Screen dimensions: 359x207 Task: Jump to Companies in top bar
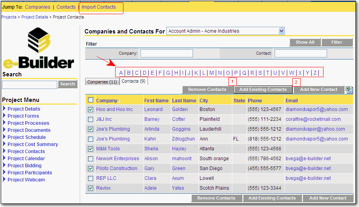pyautogui.click(x=37, y=7)
